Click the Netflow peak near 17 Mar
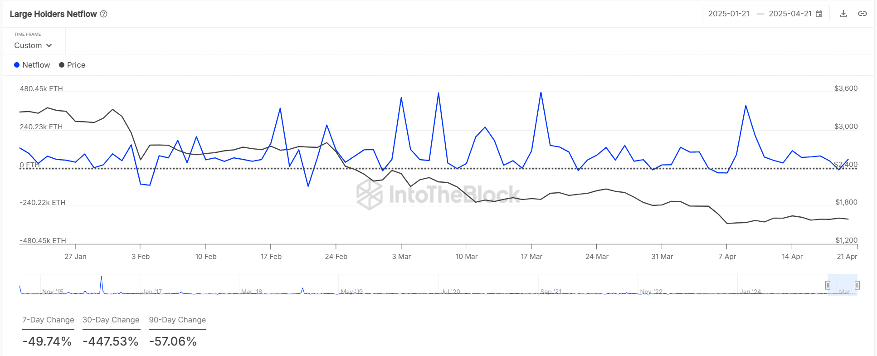 tap(541, 93)
